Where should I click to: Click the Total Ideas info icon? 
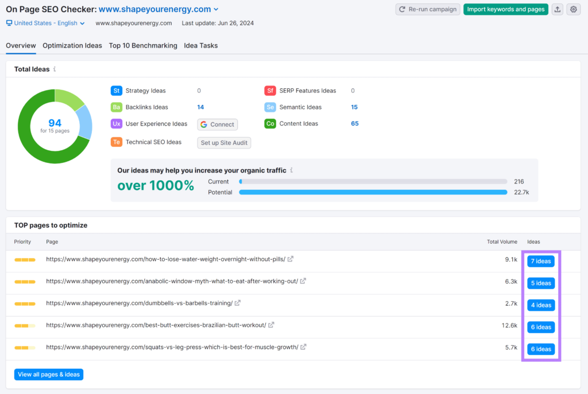point(55,69)
